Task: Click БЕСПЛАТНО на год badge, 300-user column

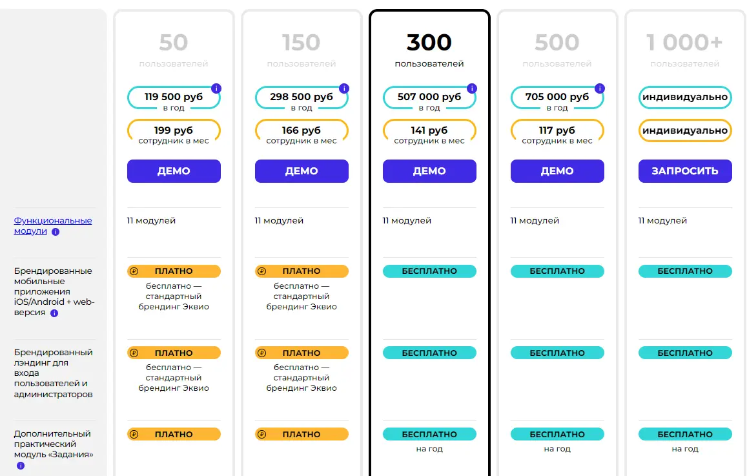Action: (x=429, y=434)
